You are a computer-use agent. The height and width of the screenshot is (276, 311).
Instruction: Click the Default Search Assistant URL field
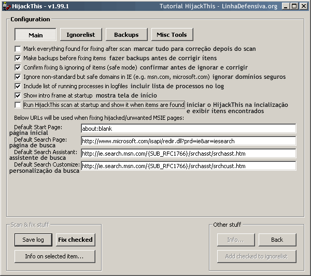coord(188,154)
